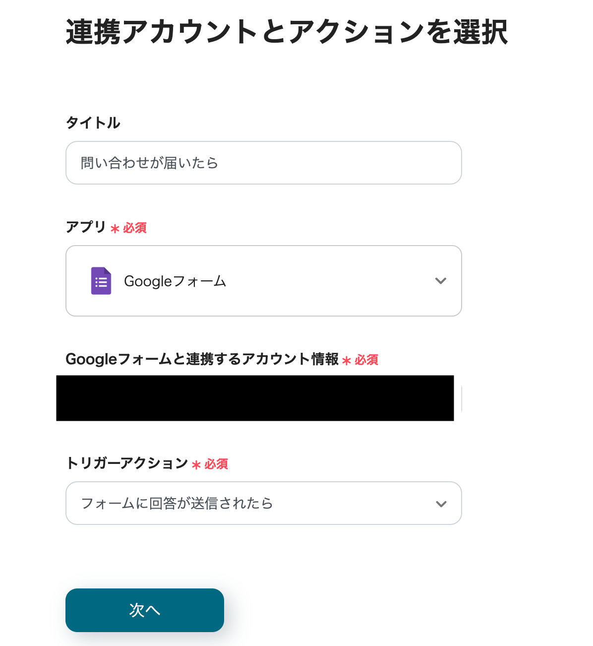Click the 必須 badge near トリガーアクション
Viewport: 593px width, 646px height.
point(217,464)
